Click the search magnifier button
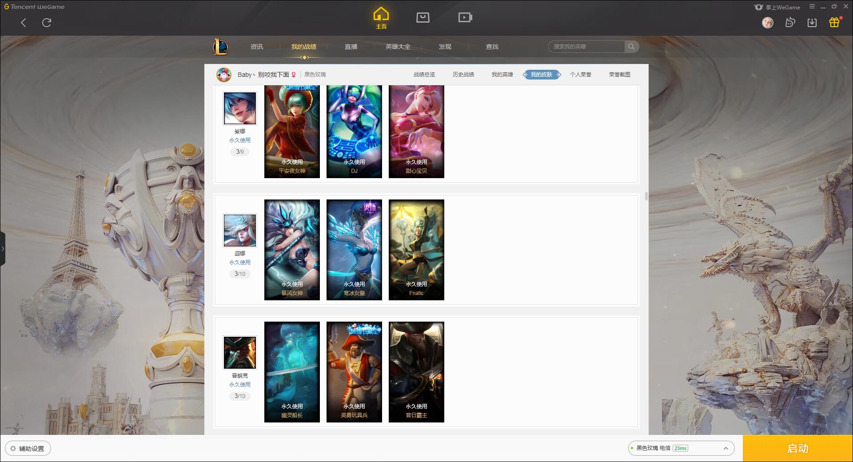853x462 pixels. click(x=631, y=47)
